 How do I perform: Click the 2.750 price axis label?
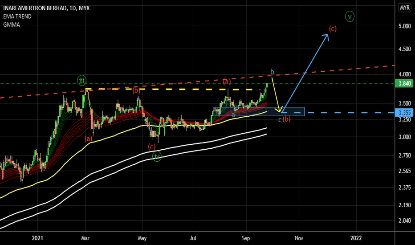click(x=405, y=155)
